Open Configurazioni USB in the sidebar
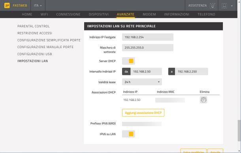241x153 pixels. point(35,54)
